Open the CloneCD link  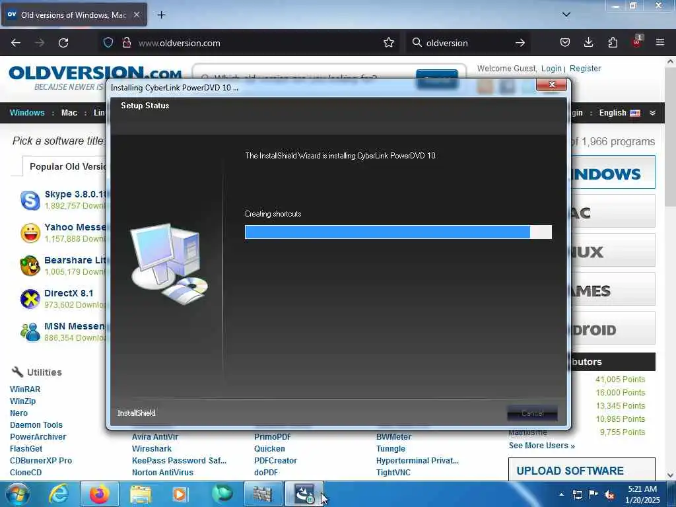pos(26,473)
